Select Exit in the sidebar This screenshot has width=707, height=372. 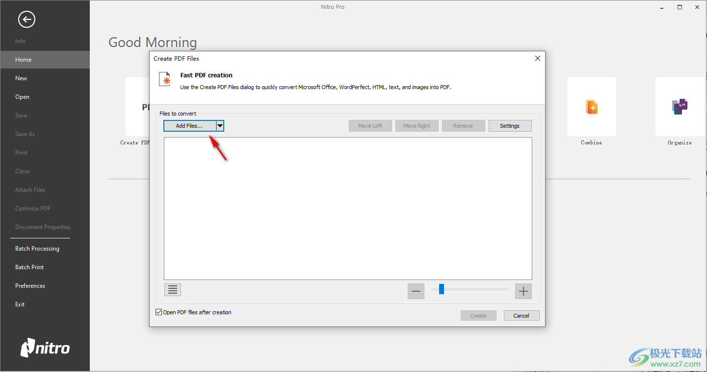pyautogui.click(x=20, y=304)
